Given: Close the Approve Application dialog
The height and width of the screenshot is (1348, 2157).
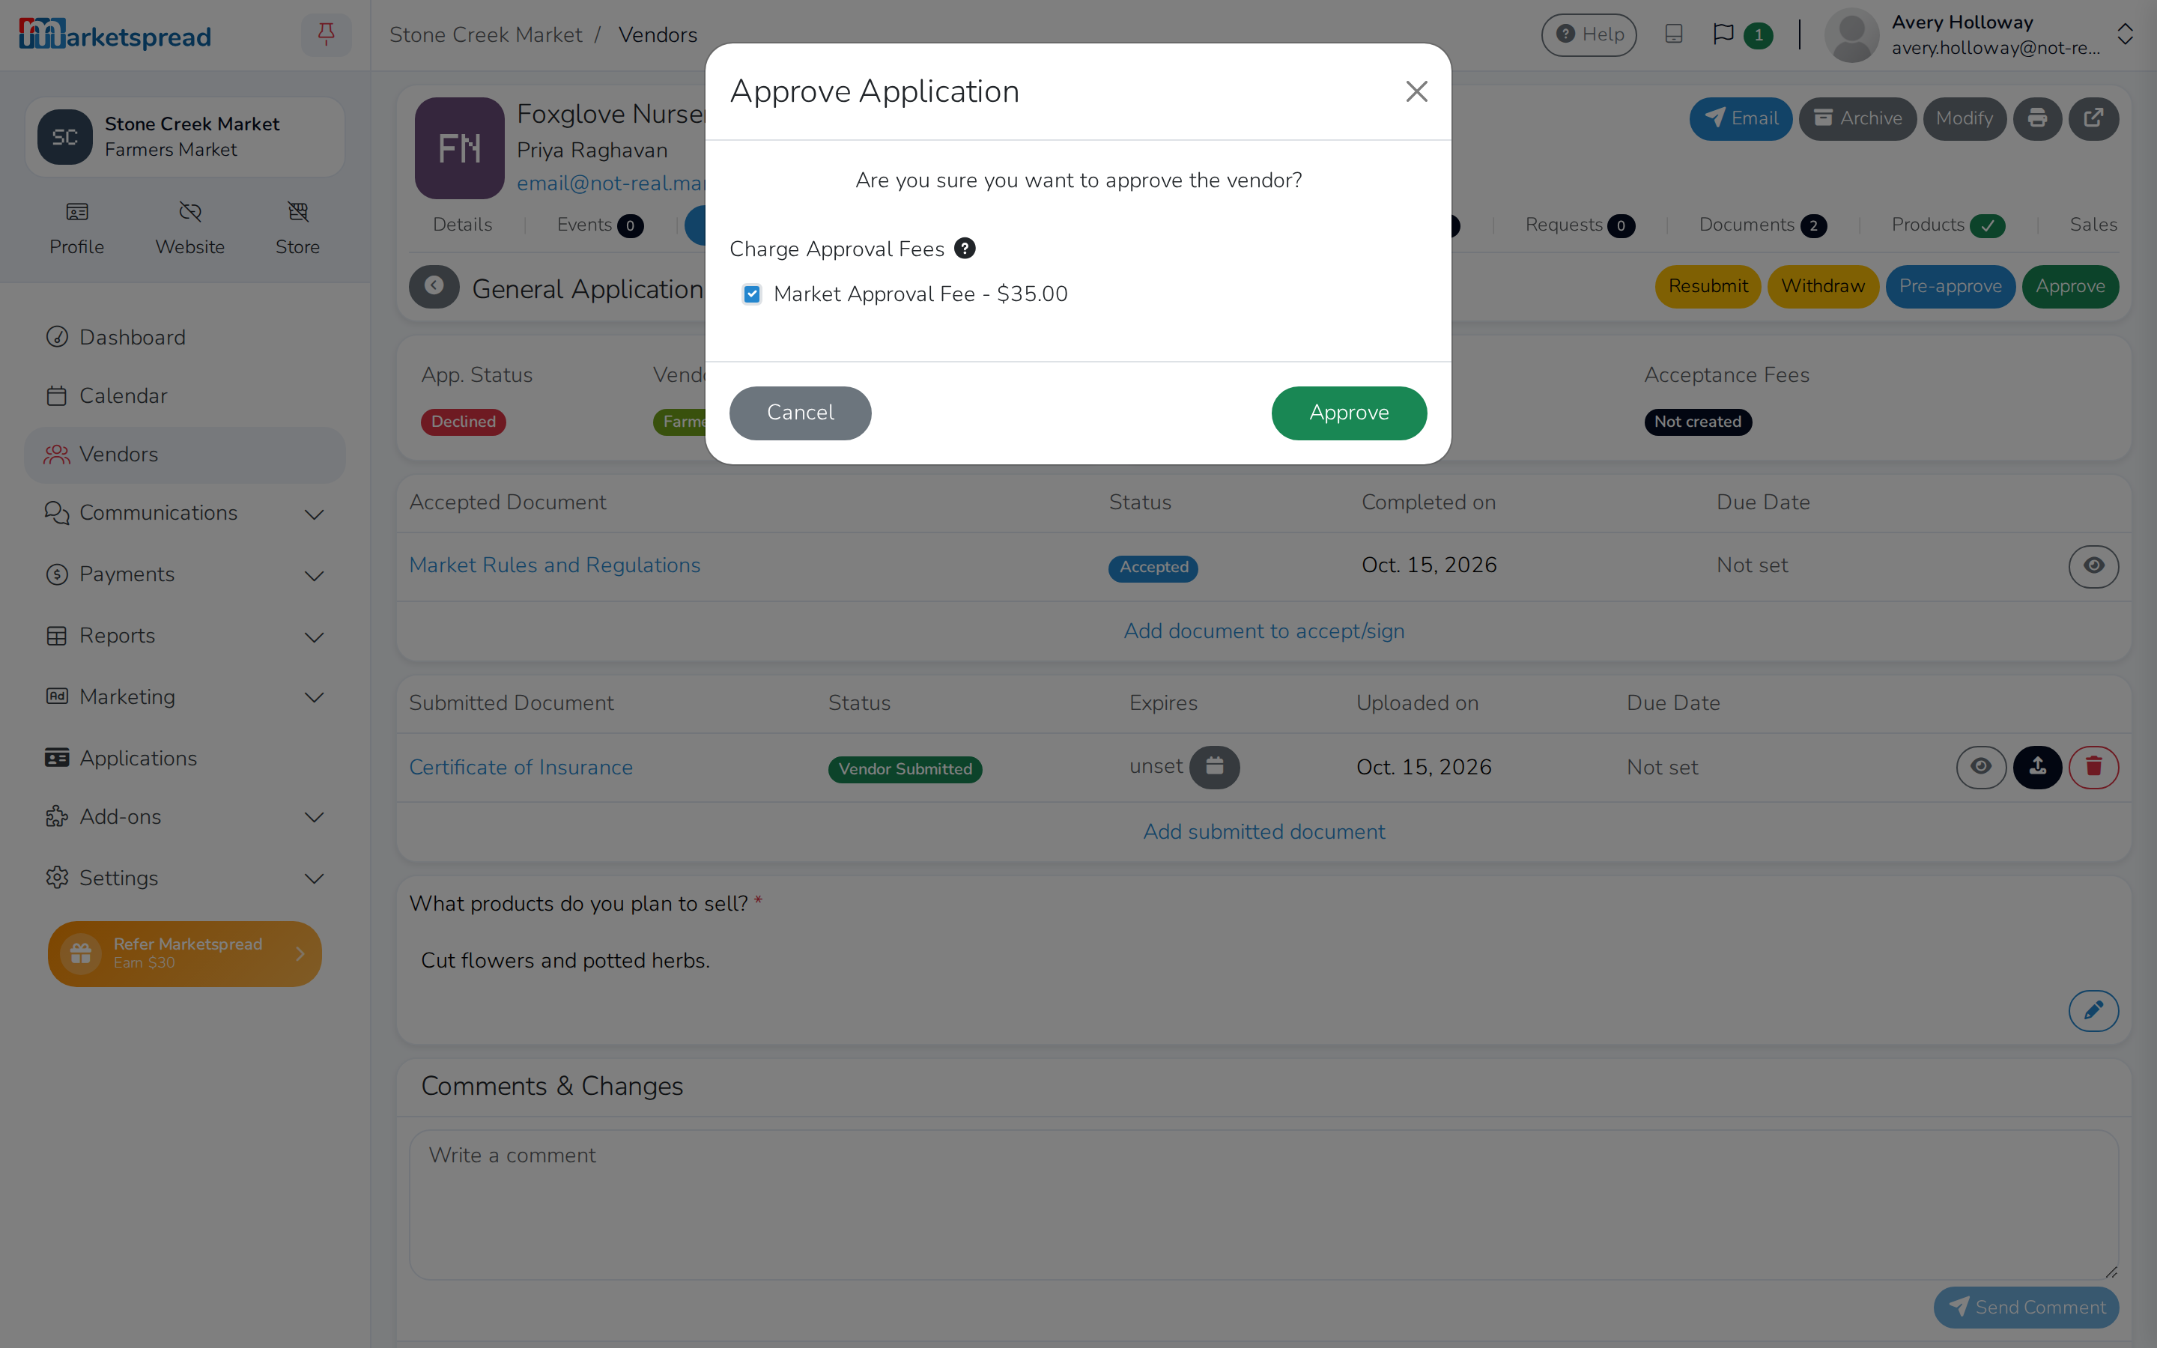Looking at the screenshot, I should (x=1416, y=92).
